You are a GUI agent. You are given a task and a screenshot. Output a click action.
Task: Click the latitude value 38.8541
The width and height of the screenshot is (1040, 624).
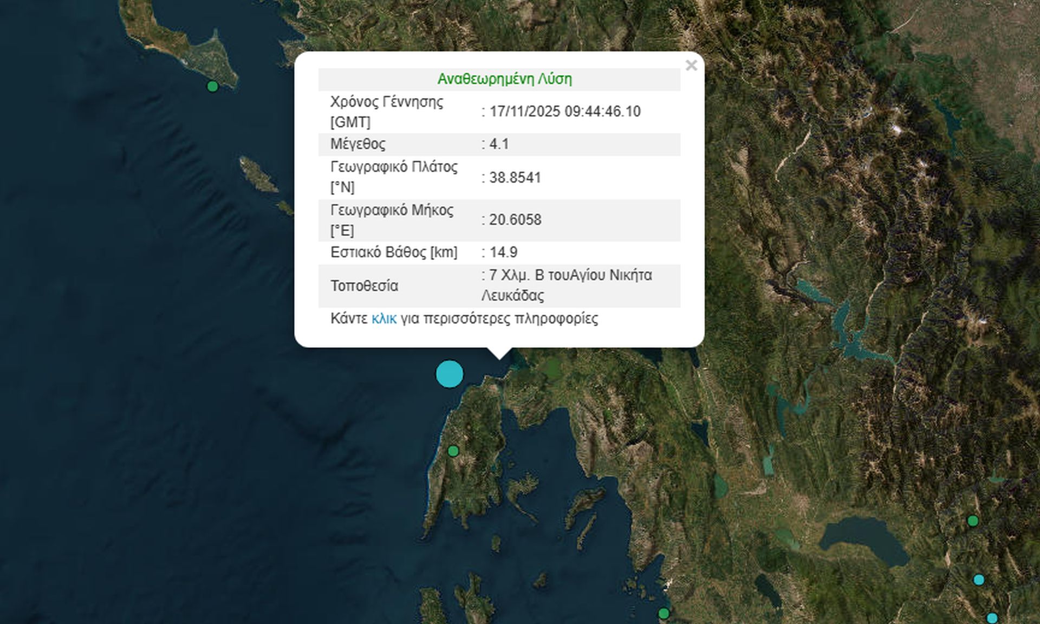click(515, 178)
